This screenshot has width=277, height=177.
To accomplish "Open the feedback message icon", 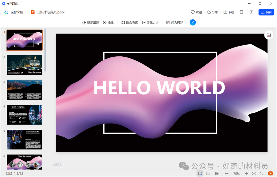I will click(x=251, y=12).
